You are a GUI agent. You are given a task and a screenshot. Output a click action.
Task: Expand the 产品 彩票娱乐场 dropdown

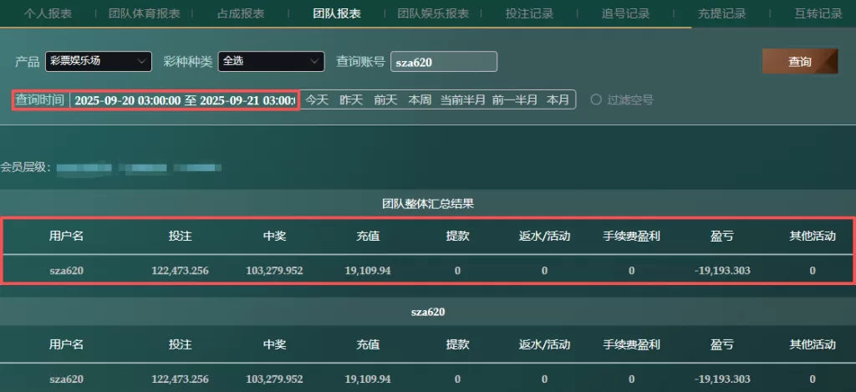(x=99, y=61)
